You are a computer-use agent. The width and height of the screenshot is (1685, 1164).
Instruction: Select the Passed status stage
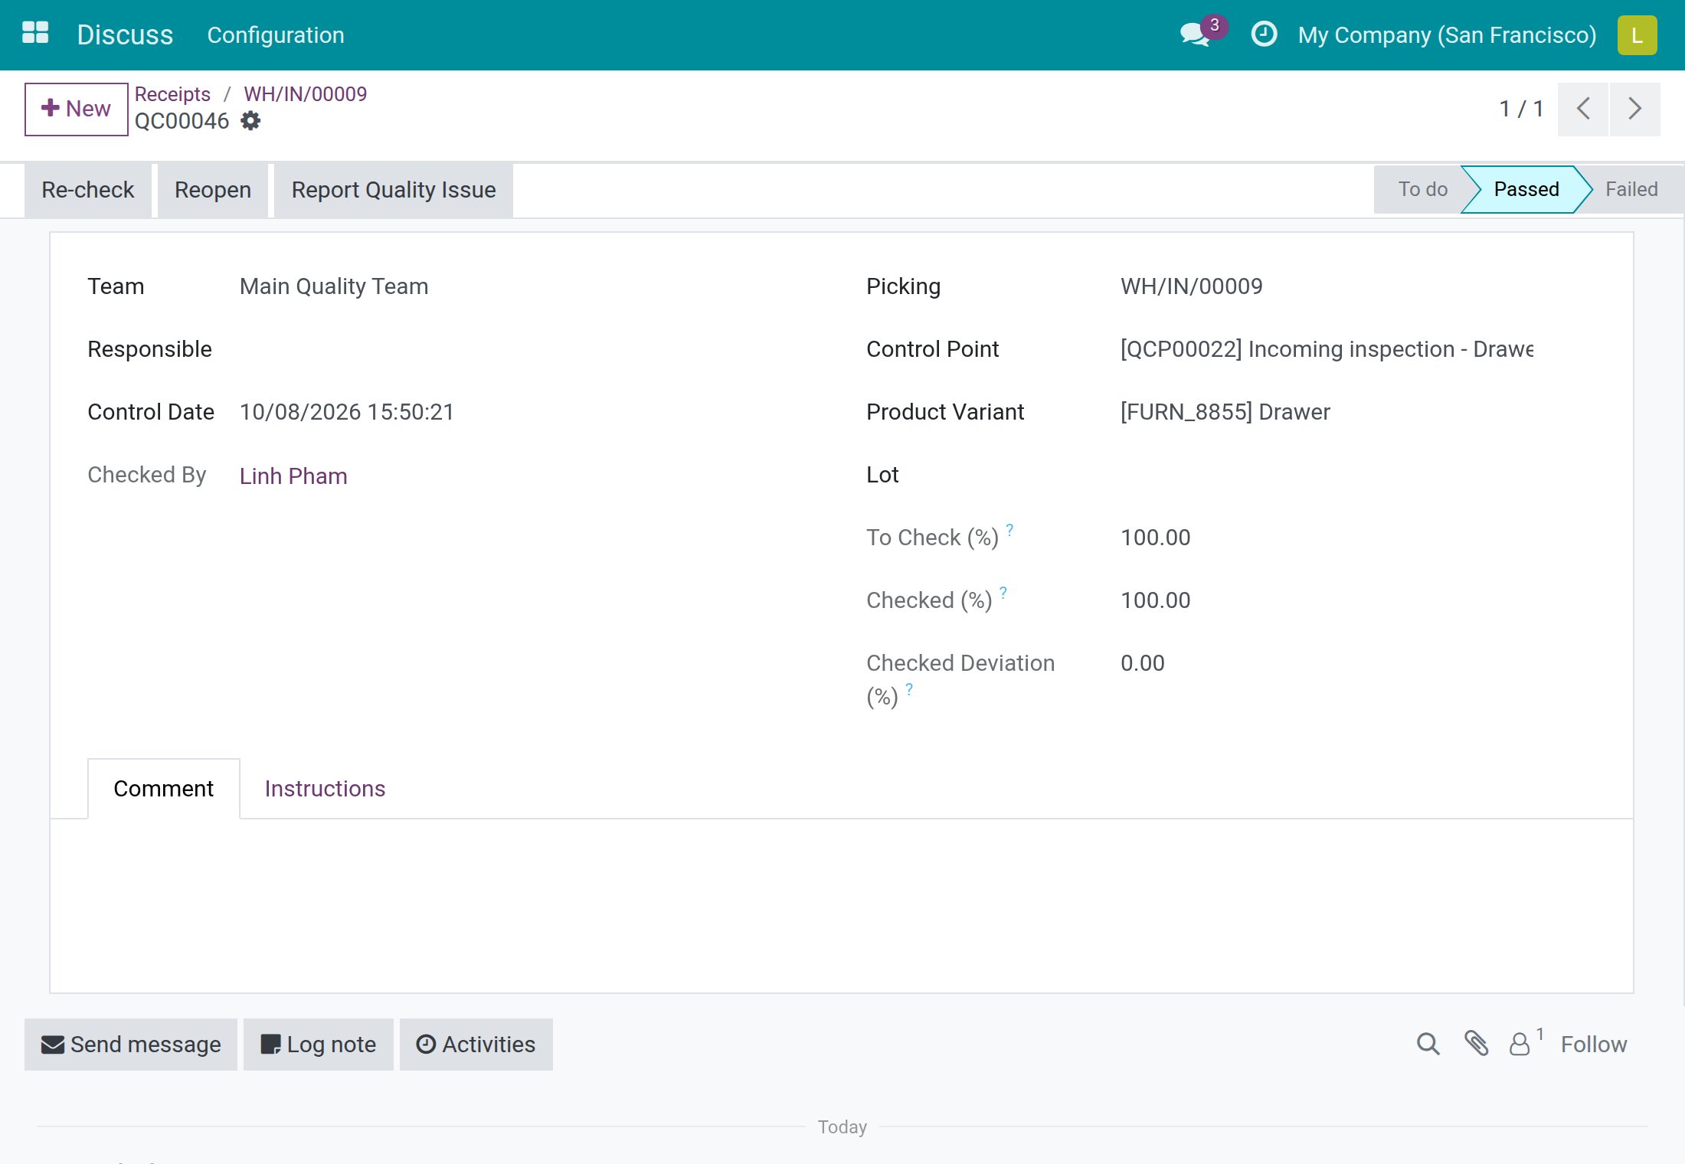1526,189
